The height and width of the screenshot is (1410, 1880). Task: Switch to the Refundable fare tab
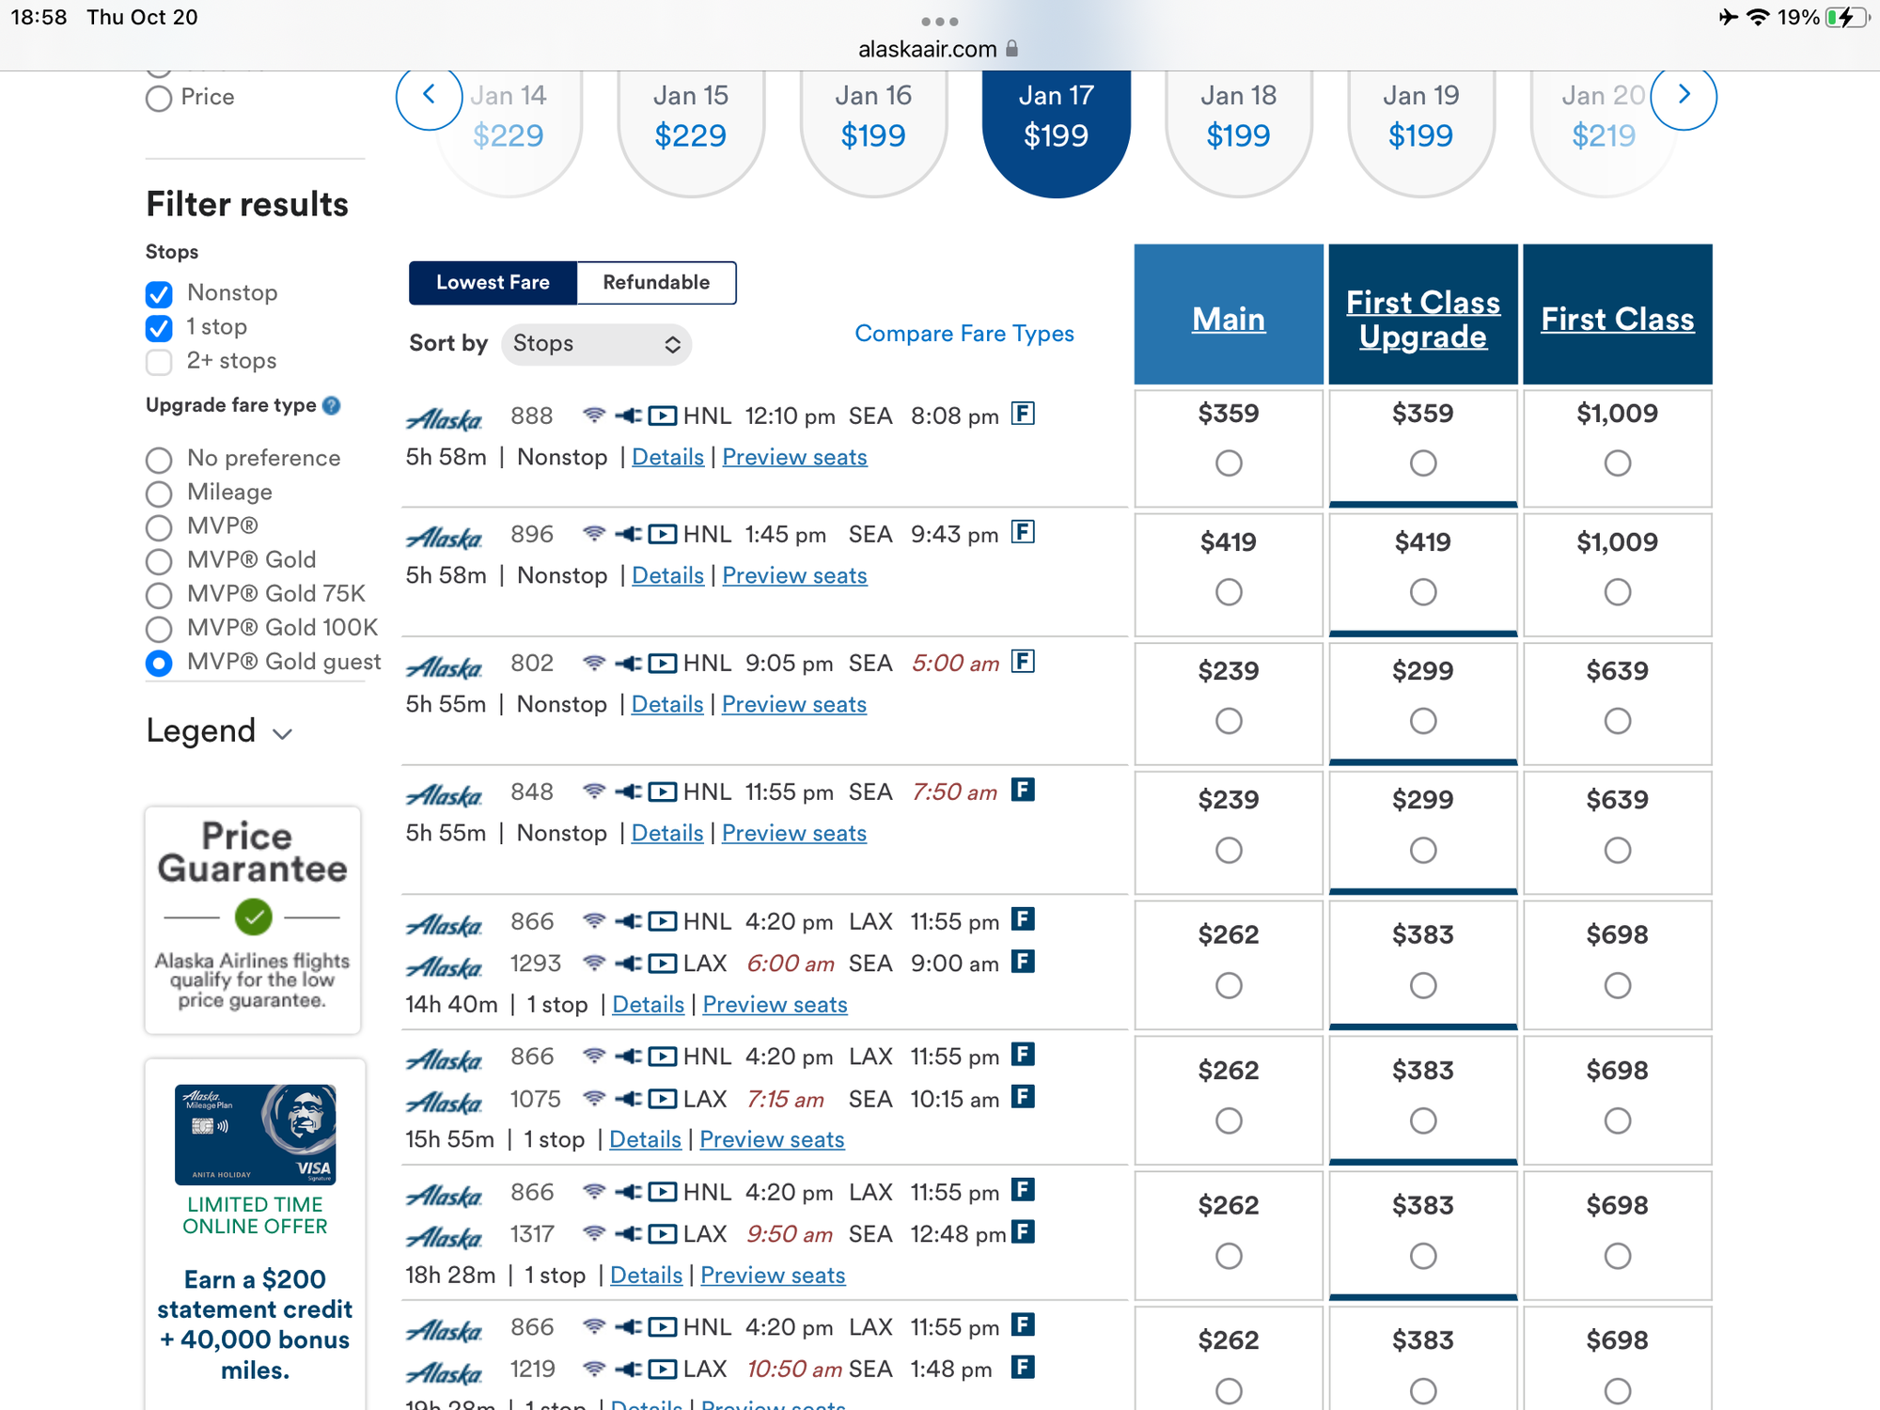coord(656,283)
